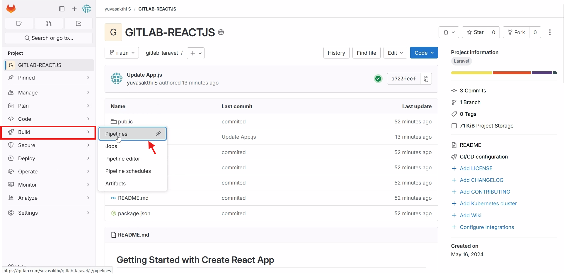The width and height of the screenshot is (564, 274).
Task: Open merge requests shortcut icon
Action: [49, 23]
